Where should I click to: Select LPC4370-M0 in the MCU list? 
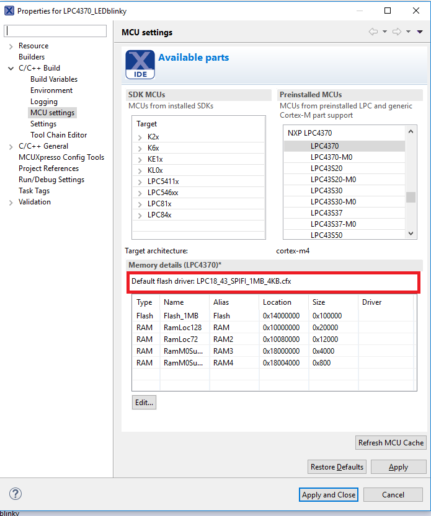344,157
